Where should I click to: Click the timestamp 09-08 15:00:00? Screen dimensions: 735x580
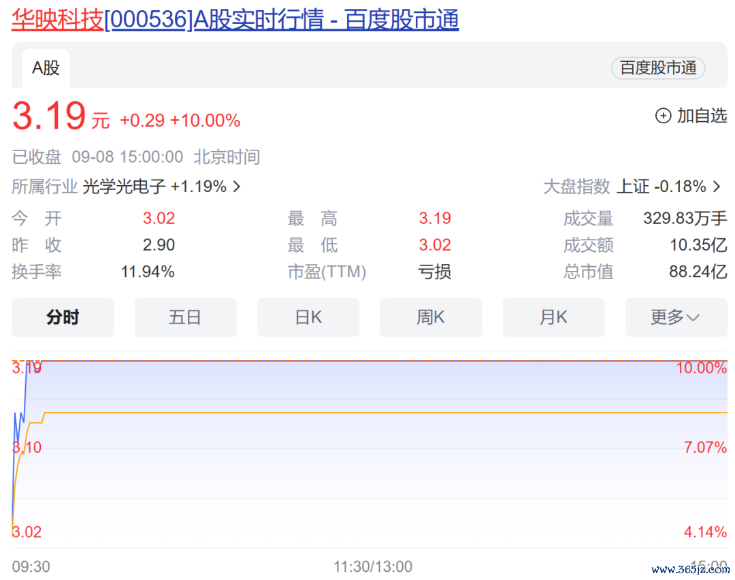(x=127, y=157)
